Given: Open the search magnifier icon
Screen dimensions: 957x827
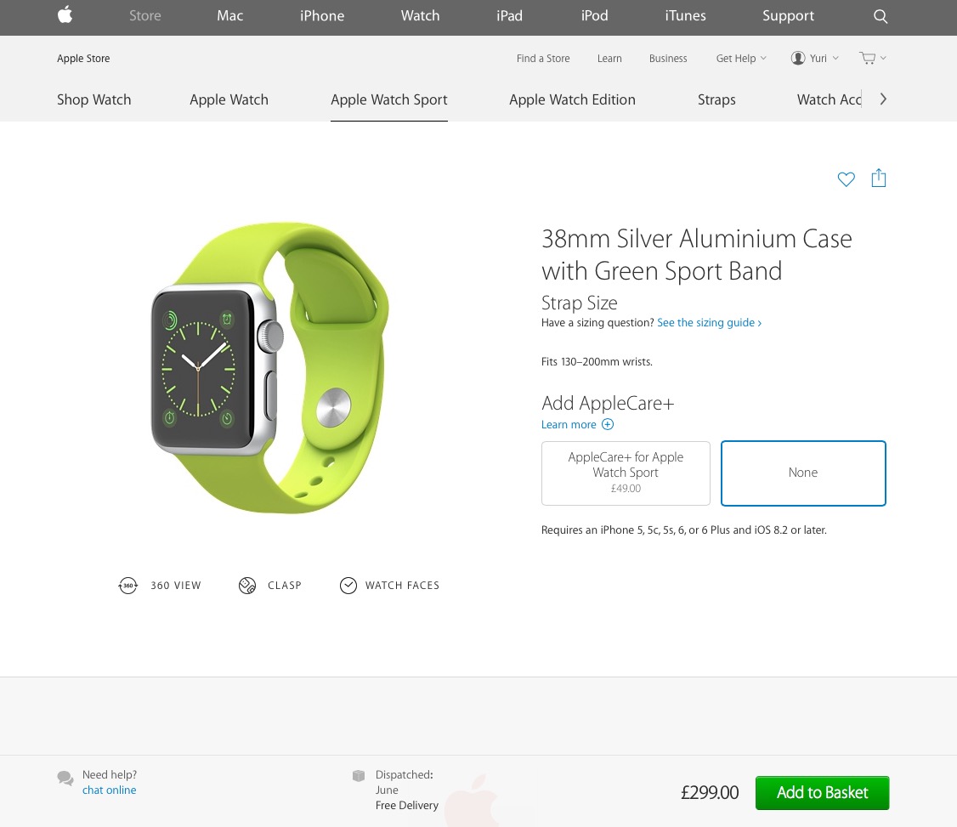Looking at the screenshot, I should (881, 16).
